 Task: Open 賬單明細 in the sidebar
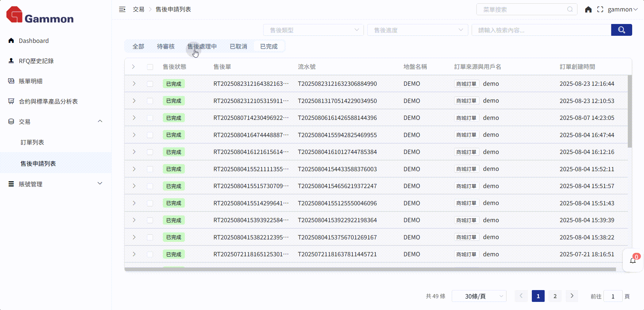click(30, 81)
